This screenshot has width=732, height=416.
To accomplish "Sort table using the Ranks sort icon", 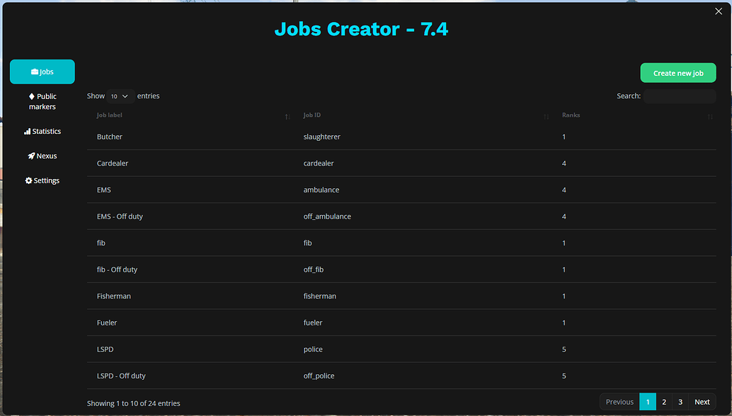I will point(710,116).
